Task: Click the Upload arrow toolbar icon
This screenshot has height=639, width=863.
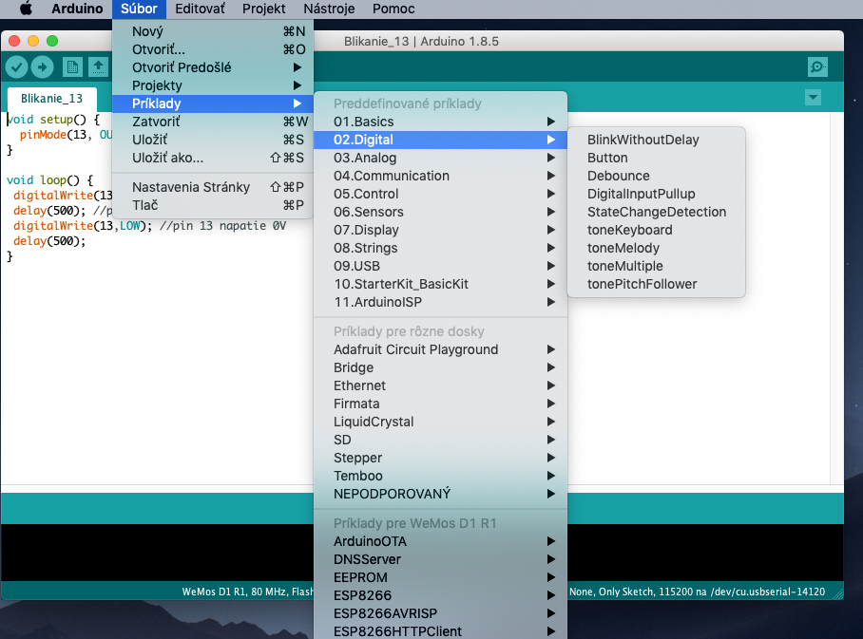Action: point(43,66)
